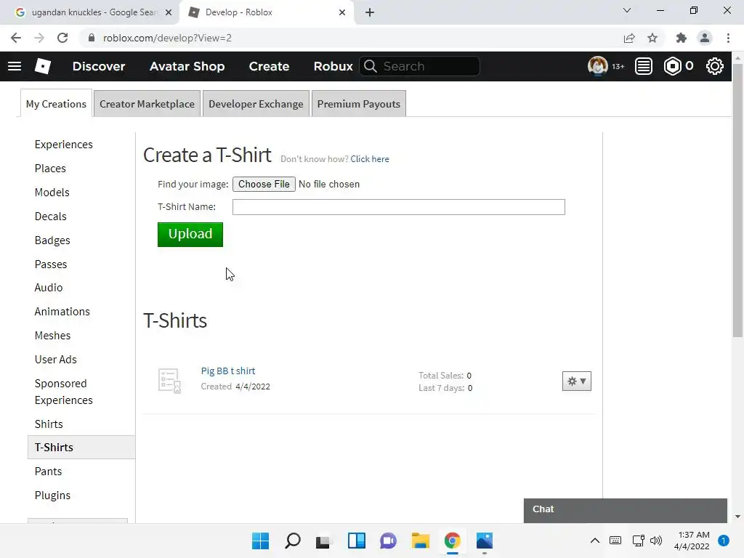Screen dimensions: 744x558
Task: Open Avatar Shop in the navigation bar
Action: [187, 66]
